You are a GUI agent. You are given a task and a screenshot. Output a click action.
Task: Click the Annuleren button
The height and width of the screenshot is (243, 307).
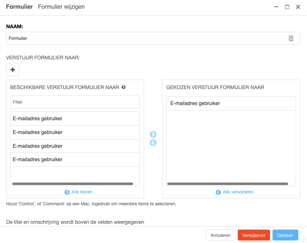click(220, 235)
